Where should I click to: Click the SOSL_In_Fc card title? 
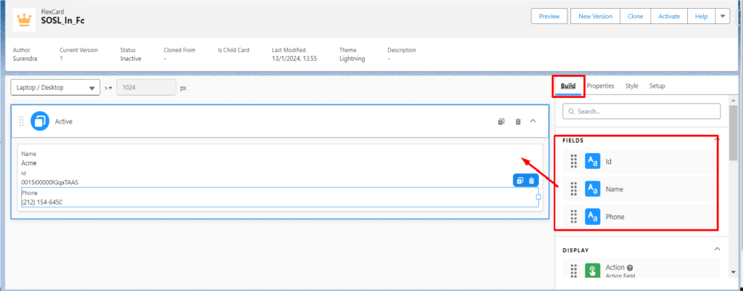pyautogui.click(x=63, y=21)
